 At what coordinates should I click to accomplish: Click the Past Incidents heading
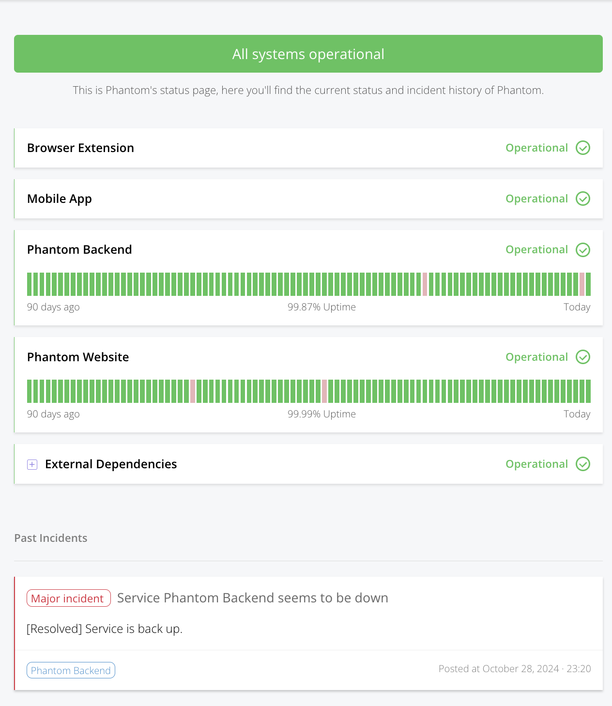click(x=51, y=538)
